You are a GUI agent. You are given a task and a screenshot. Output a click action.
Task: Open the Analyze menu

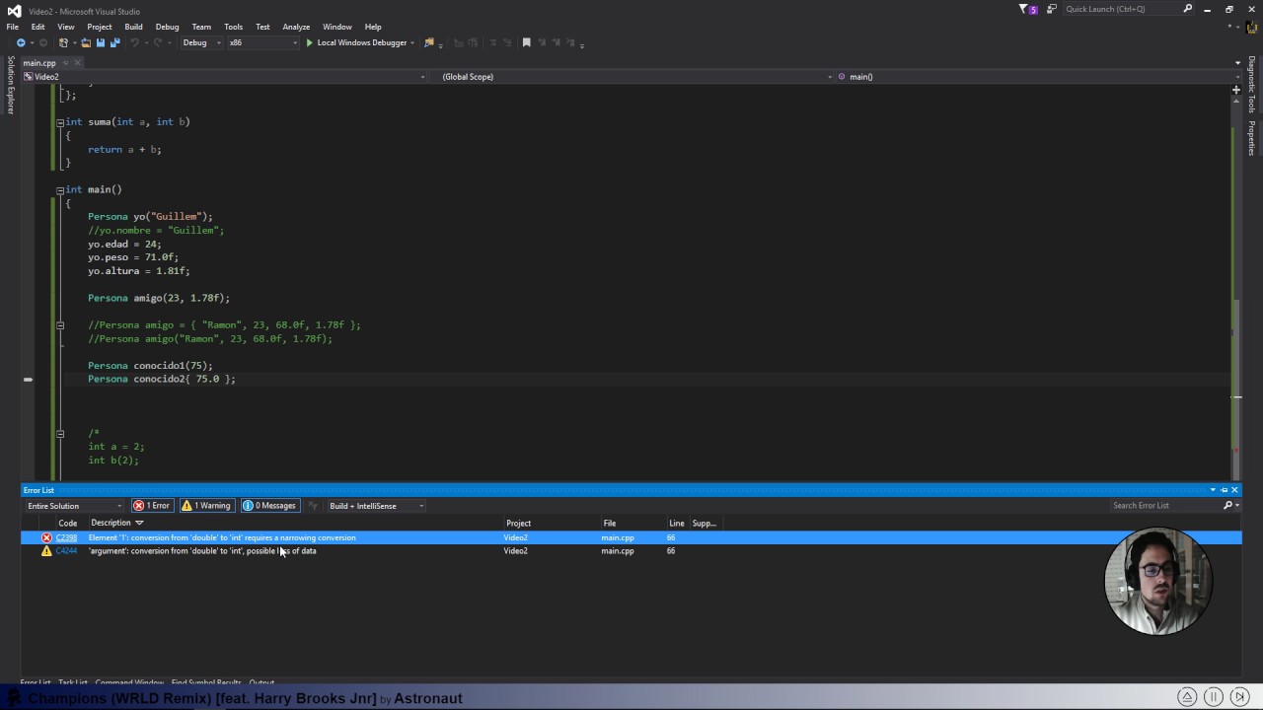pyautogui.click(x=296, y=27)
